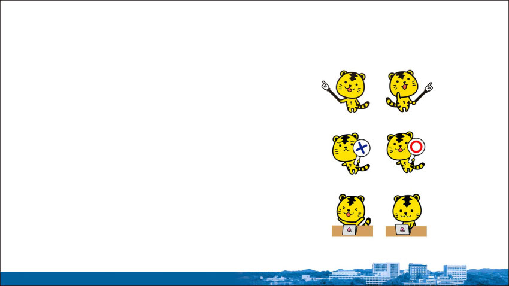Click the brown desk under the winking tiger
This screenshot has height=286, width=509.
(x=365, y=231)
